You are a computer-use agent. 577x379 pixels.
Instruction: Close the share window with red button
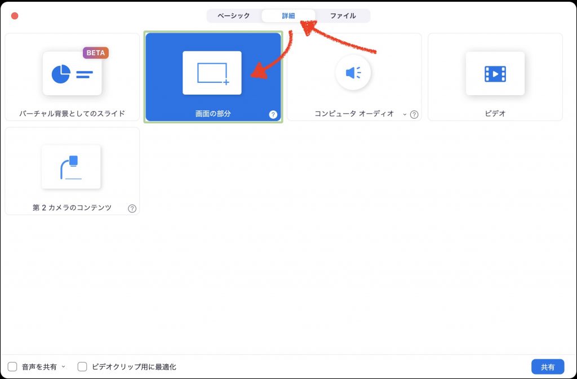pyautogui.click(x=15, y=16)
